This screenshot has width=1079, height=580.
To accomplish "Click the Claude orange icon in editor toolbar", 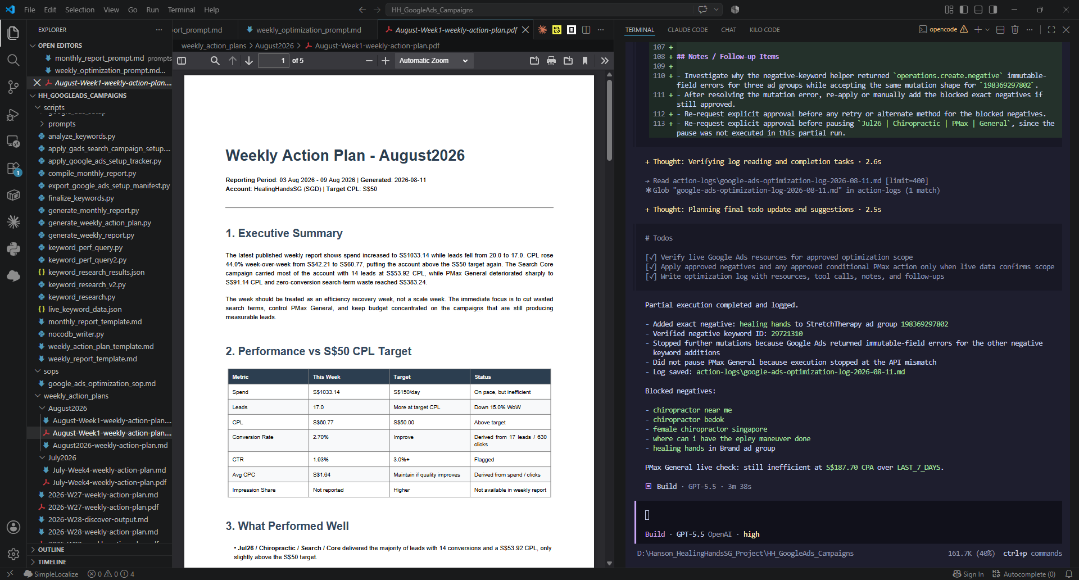I will click(x=542, y=30).
